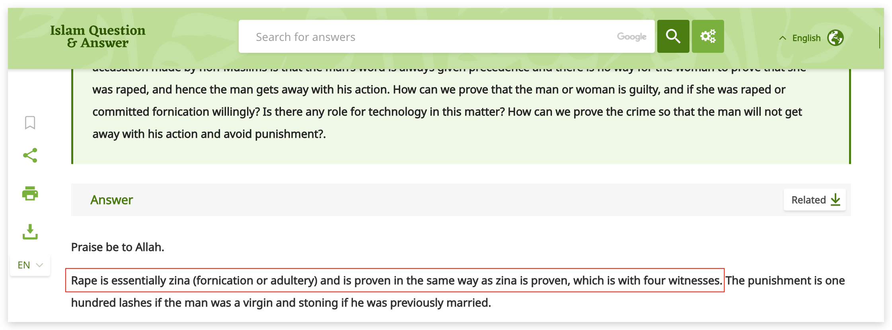Bookmark this answer with the bookmark icon
This screenshot has width=892, height=330.
[30, 123]
